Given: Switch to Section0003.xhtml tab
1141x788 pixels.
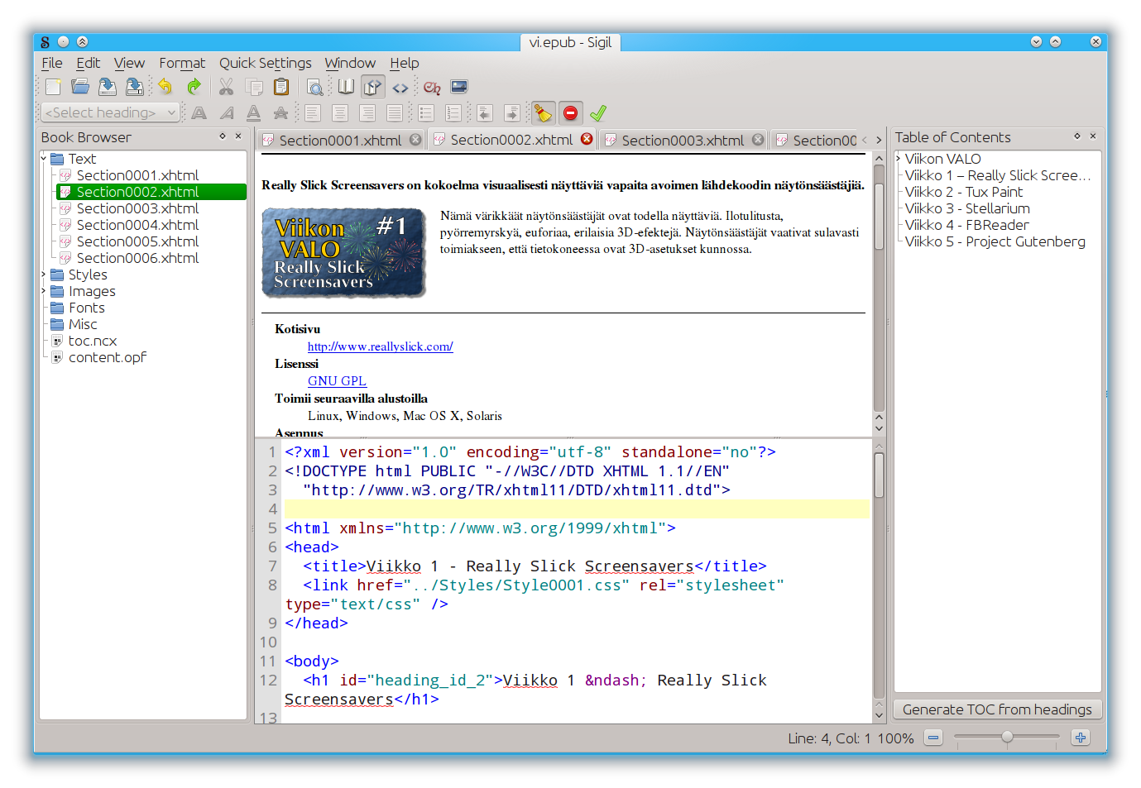Looking at the screenshot, I should (x=683, y=140).
